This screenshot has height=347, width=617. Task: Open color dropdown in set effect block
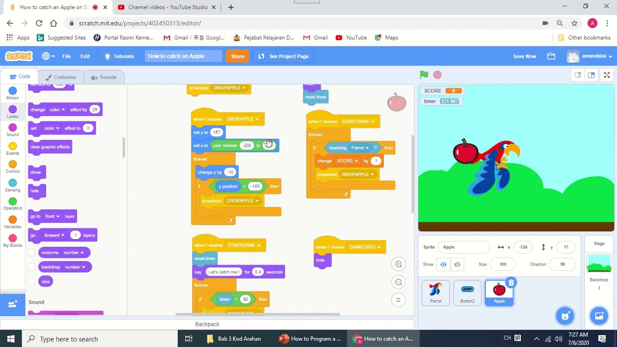coord(52,128)
